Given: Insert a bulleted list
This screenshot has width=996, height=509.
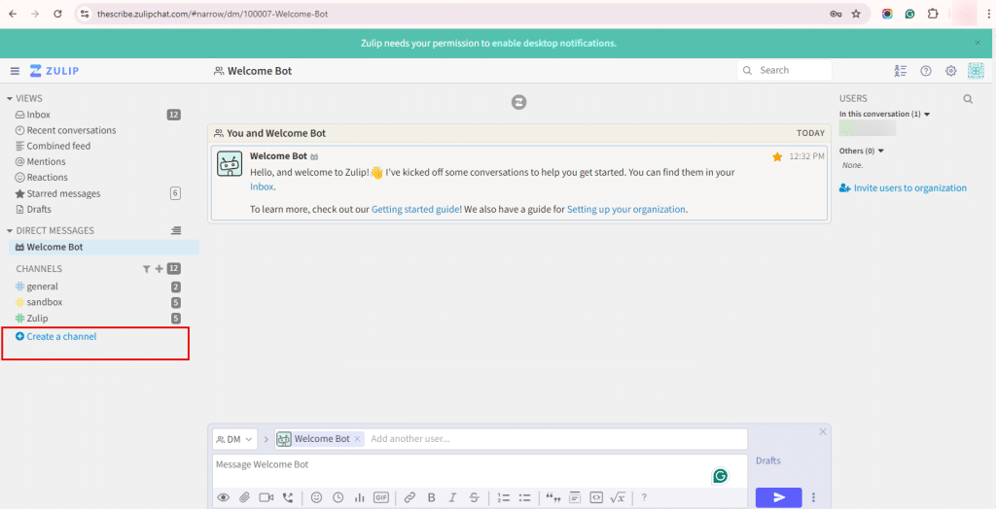Looking at the screenshot, I should [x=524, y=497].
